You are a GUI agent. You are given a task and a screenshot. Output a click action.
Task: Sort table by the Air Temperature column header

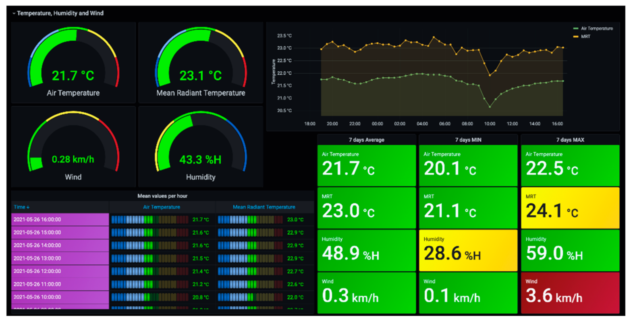click(x=162, y=207)
